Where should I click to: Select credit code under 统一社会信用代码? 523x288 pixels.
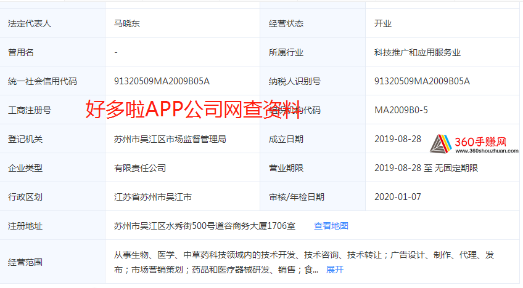pos(162,81)
